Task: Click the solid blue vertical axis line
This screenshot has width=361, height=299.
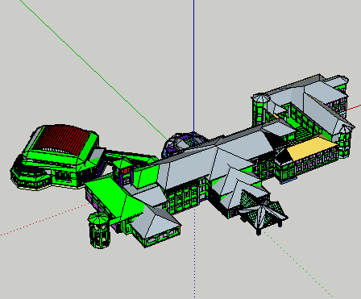Action: (x=193, y=73)
